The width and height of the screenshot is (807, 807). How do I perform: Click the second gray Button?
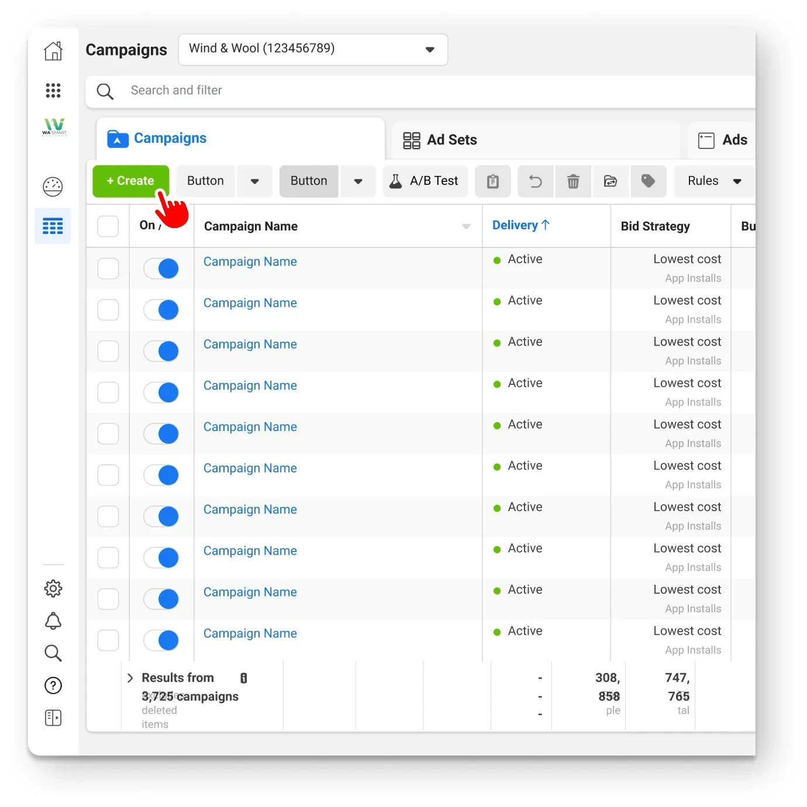[309, 181]
